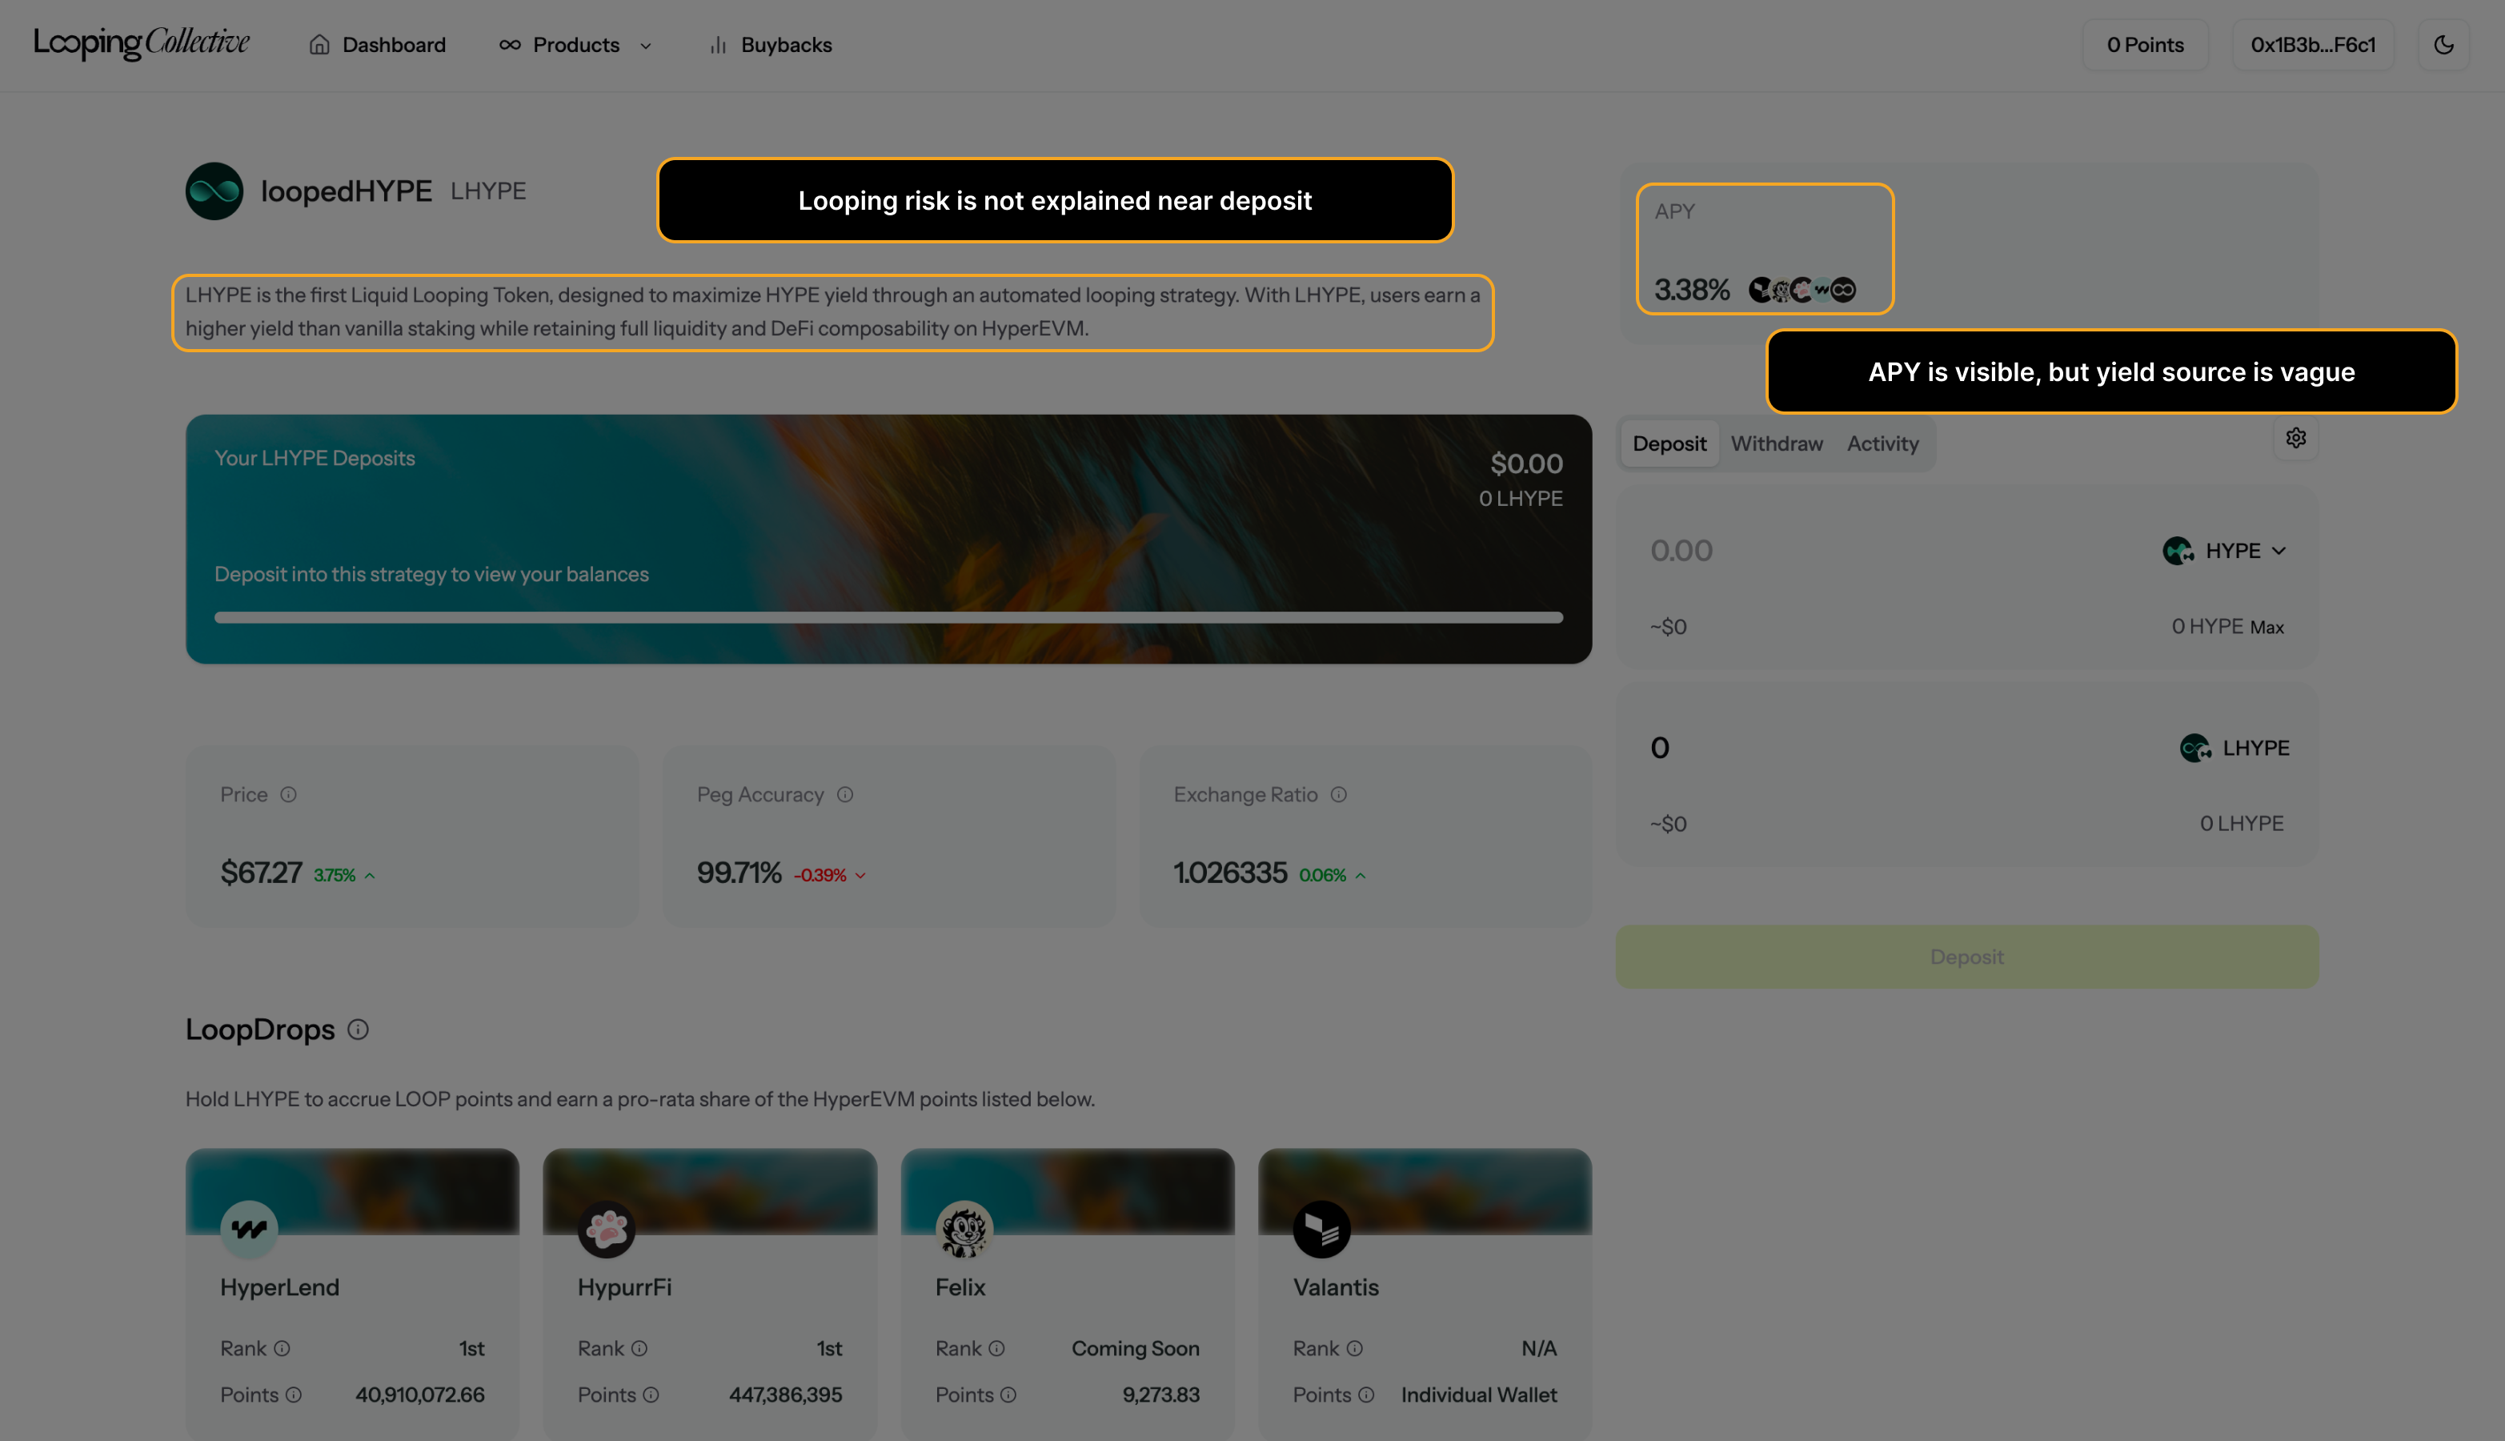Show HypurrFi Points info tooltip

pos(651,1395)
